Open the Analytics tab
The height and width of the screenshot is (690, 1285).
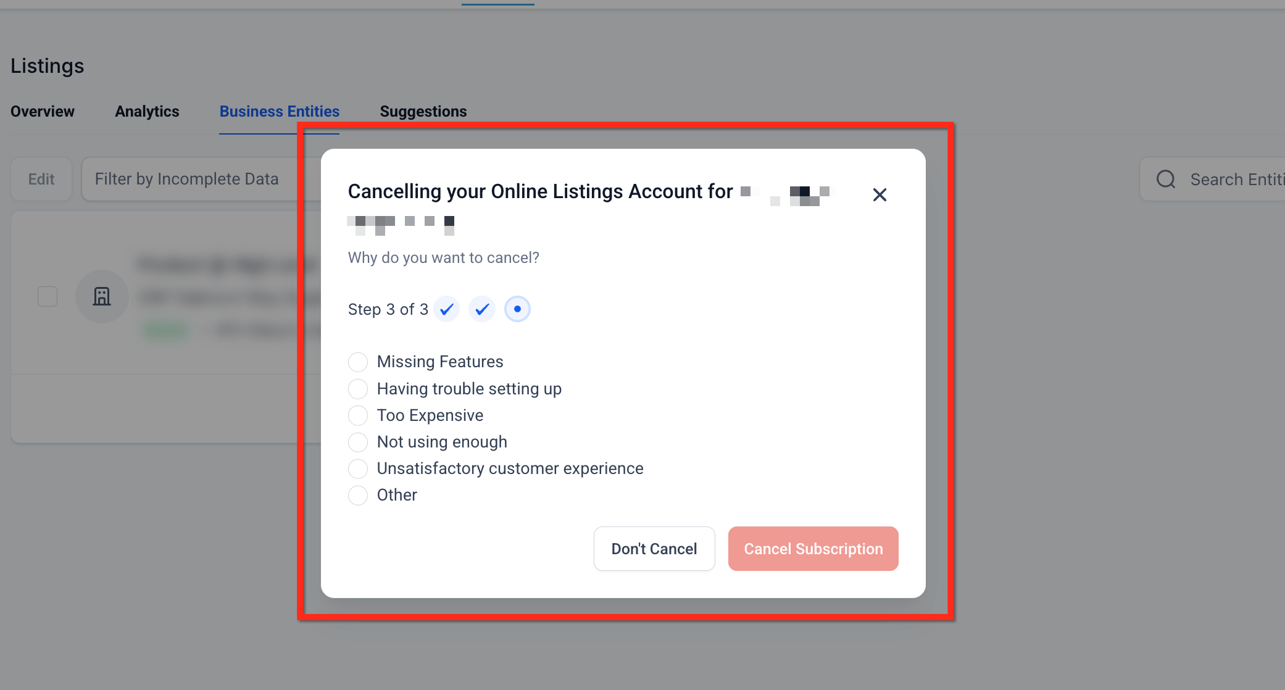pyautogui.click(x=147, y=112)
